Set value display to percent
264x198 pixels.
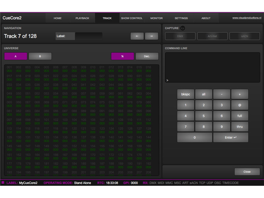coord(122,56)
